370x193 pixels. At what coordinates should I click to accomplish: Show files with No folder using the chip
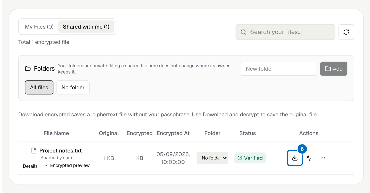pos(73,88)
